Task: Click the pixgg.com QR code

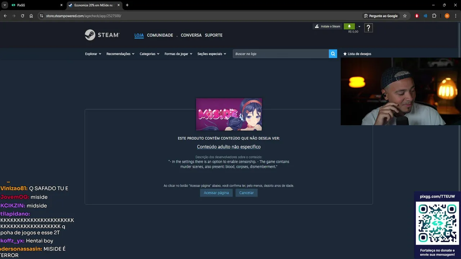Action: tap(437, 223)
